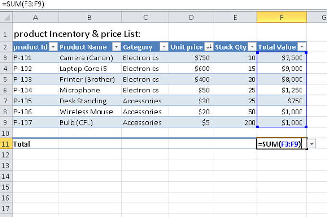Select unit price cell $750
327x217 pixels.
(x=191, y=58)
